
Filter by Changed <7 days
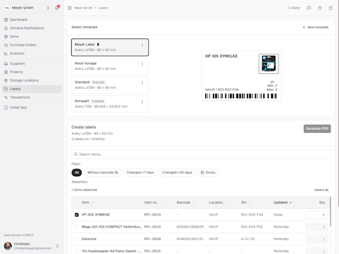(x=140, y=172)
